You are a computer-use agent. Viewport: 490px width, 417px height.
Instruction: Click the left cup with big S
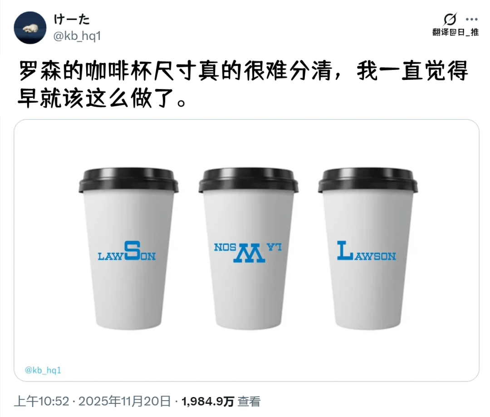[x=128, y=248]
